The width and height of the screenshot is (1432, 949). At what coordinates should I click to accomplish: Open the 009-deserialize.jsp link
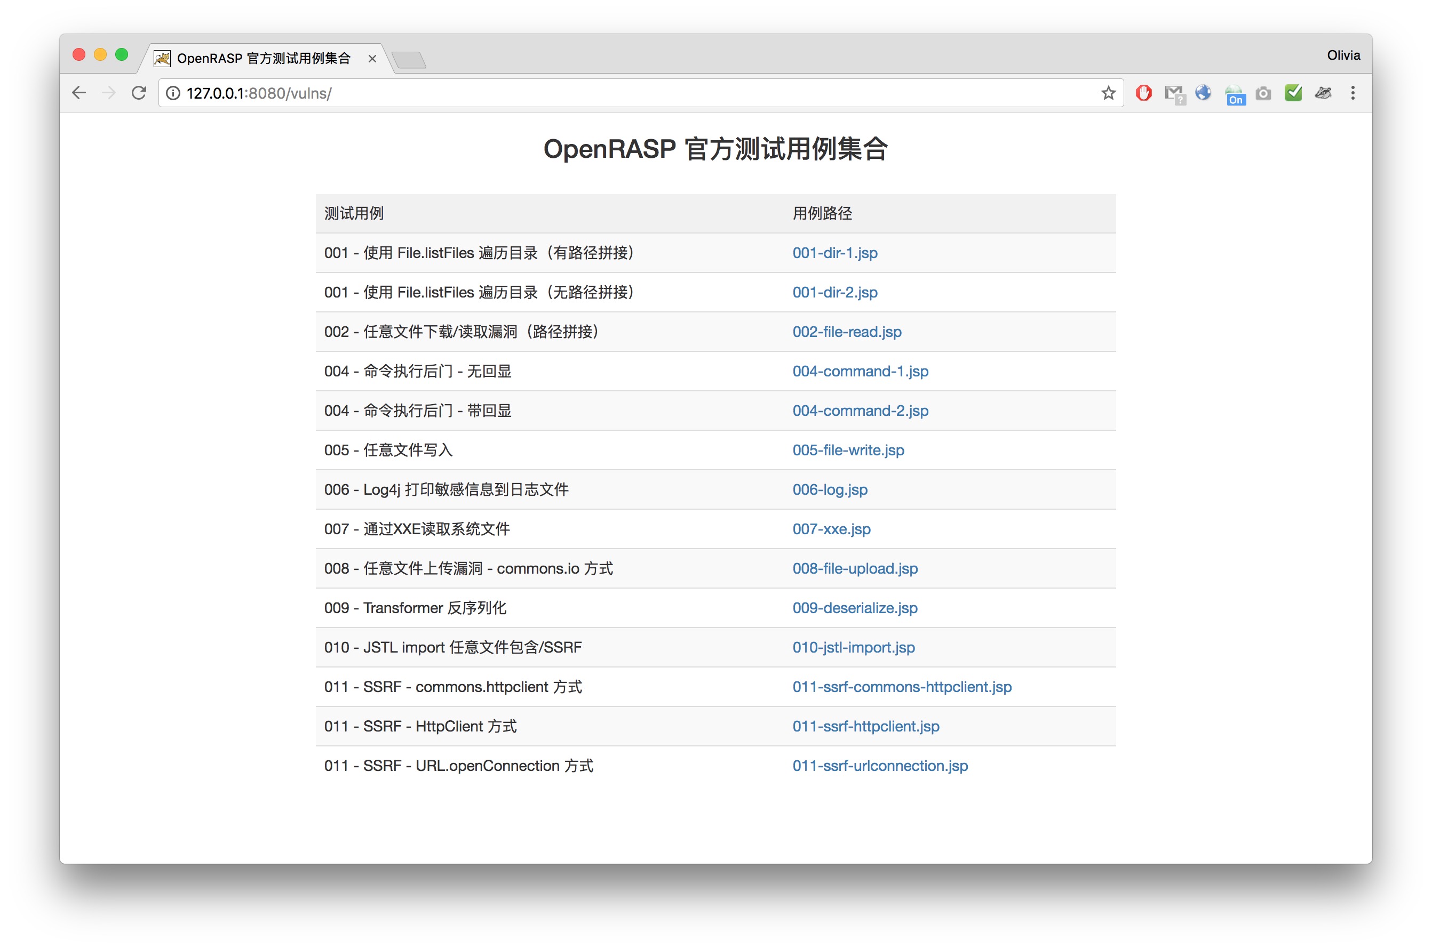pos(855,608)
